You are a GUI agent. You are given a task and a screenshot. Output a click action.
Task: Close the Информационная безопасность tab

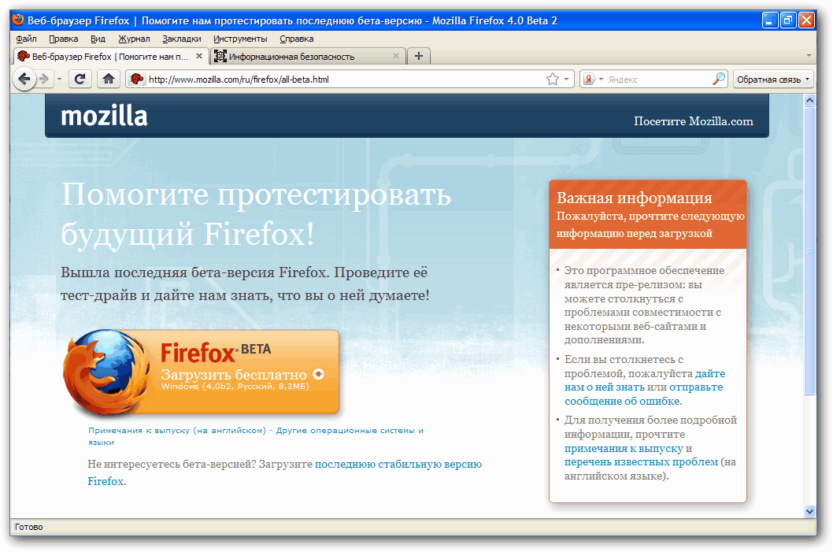point(396,56)
